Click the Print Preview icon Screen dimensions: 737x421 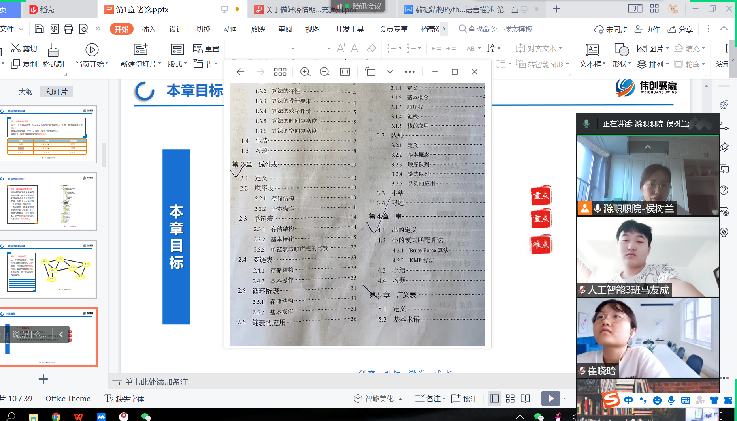coord(83,29)
